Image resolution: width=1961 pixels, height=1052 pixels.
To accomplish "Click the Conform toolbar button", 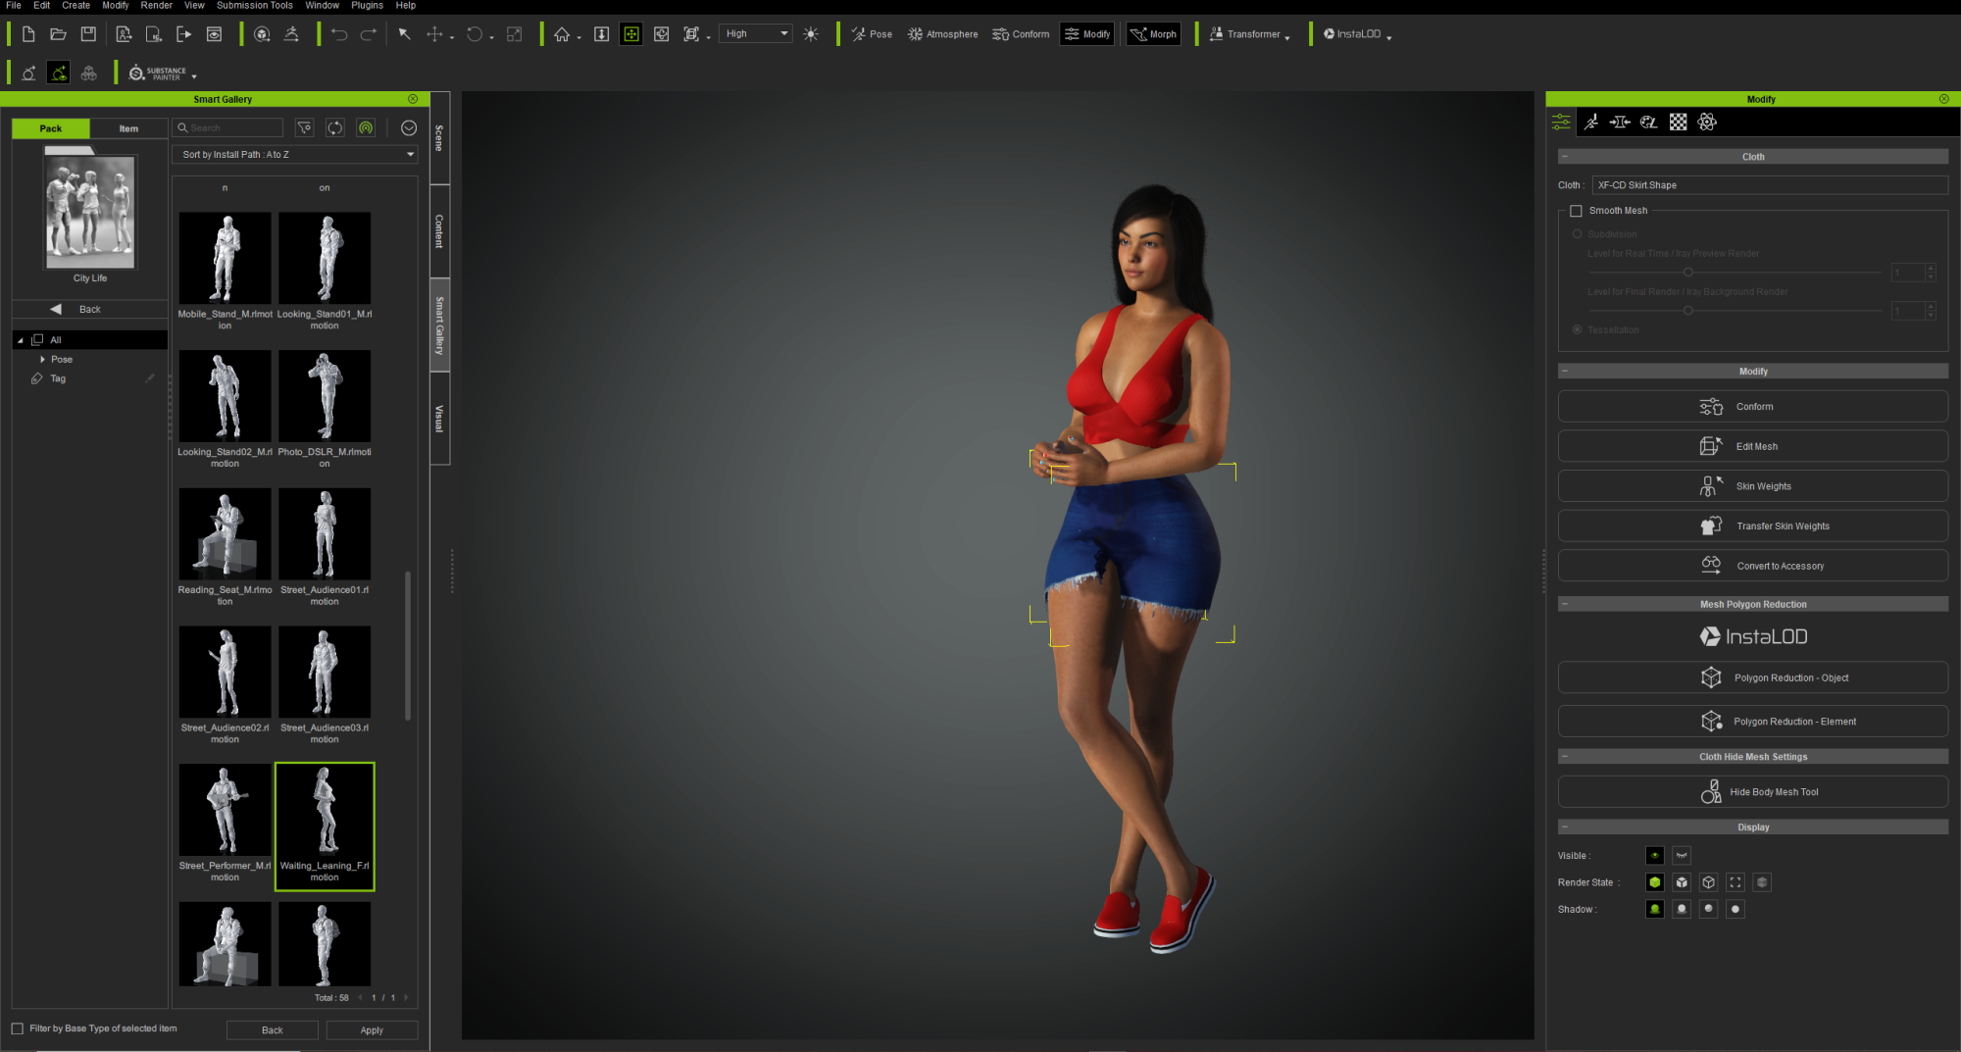I will pos(1021,34).
